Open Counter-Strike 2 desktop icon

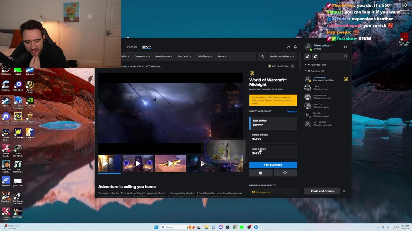pos(30,134)
